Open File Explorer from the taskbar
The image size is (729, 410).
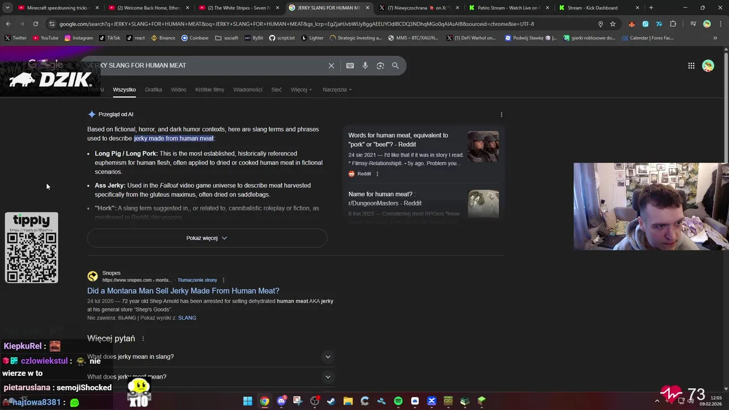pos(348,401)
